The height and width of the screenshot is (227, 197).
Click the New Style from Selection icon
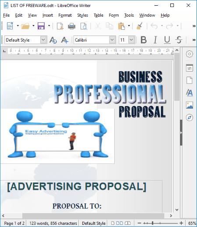[65, 40]
